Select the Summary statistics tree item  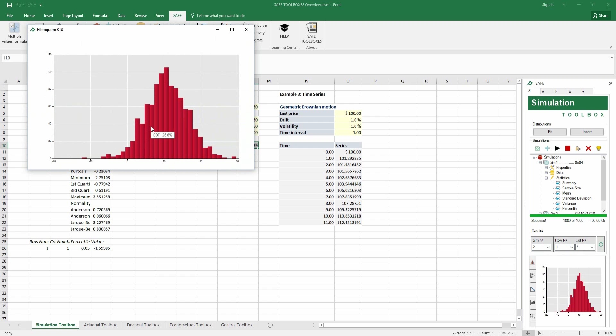(x=569, y=183)
